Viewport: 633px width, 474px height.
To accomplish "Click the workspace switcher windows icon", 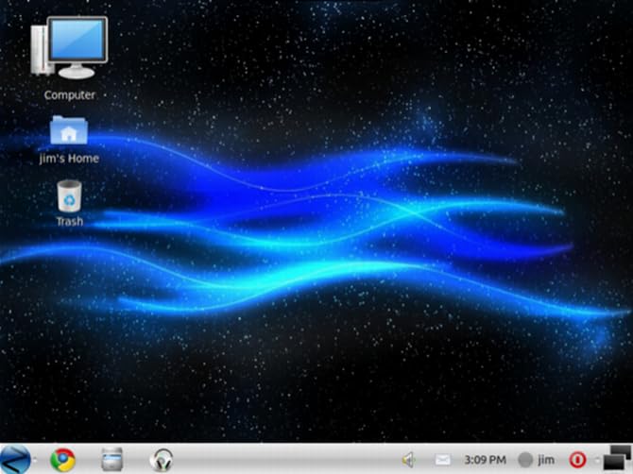I will (616, 458).
